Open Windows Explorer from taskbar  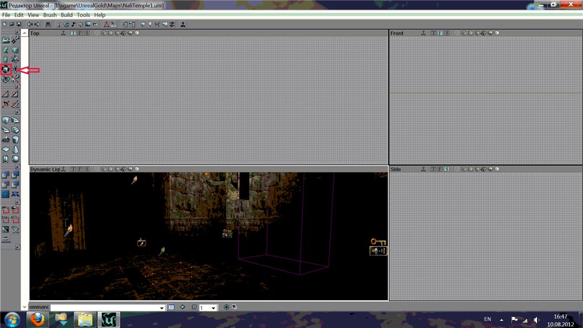pos(85,319)
